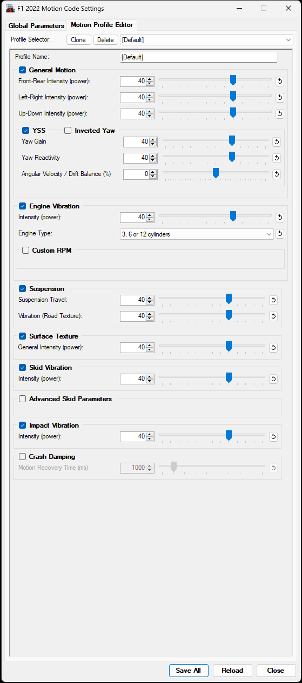
Task: Tick the Custom RPM checkbox
Action: pyautogui.click(x=26, y=251)
